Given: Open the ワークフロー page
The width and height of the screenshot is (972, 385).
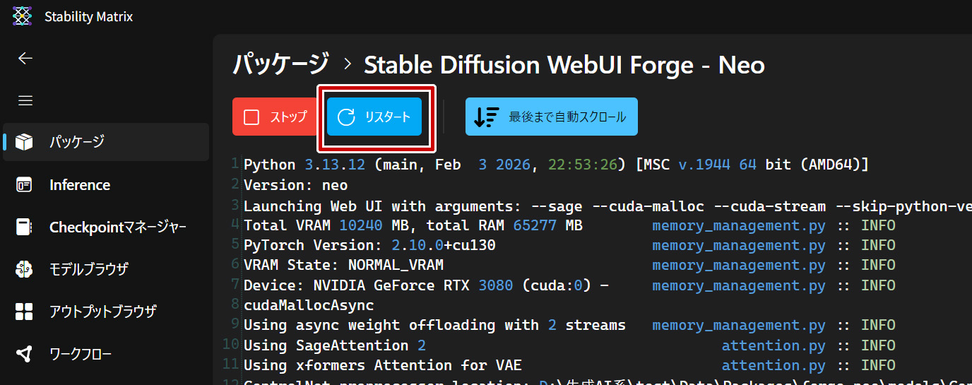Looking at the screenshot, I should pyautogui.click(x=81, y=354).
